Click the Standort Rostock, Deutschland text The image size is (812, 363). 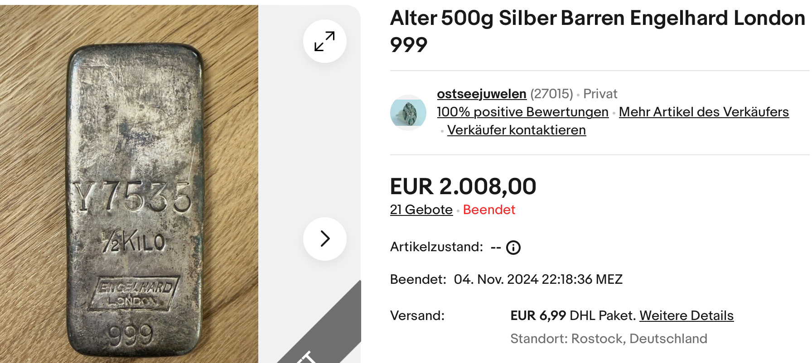click(x=608, y=339)
